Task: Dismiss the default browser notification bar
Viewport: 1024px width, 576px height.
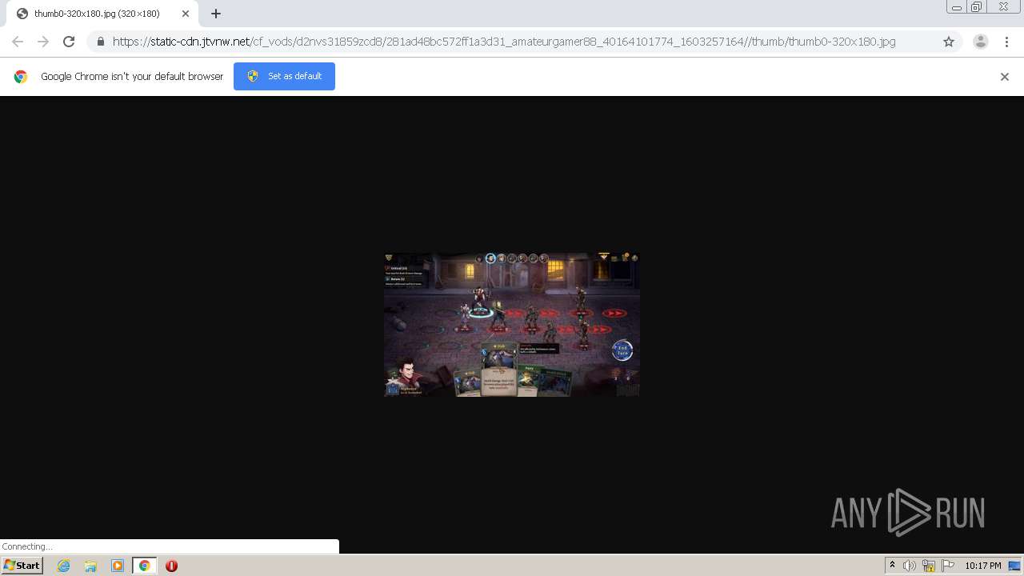Action: (1005, 77)
